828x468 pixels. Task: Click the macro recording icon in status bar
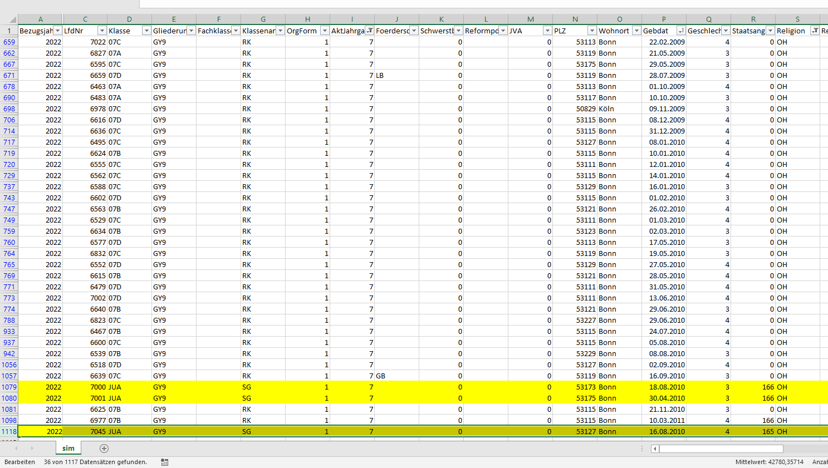(x=165, y=462)
